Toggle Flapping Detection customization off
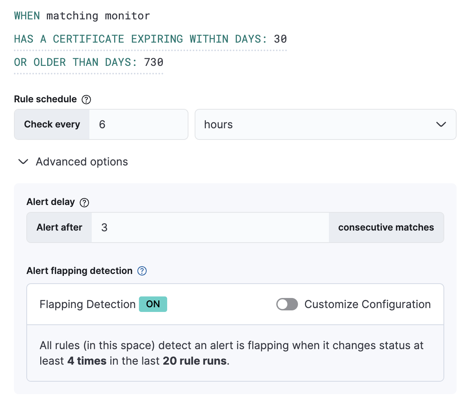Viewport: 469px width, 403px height. 287,304
